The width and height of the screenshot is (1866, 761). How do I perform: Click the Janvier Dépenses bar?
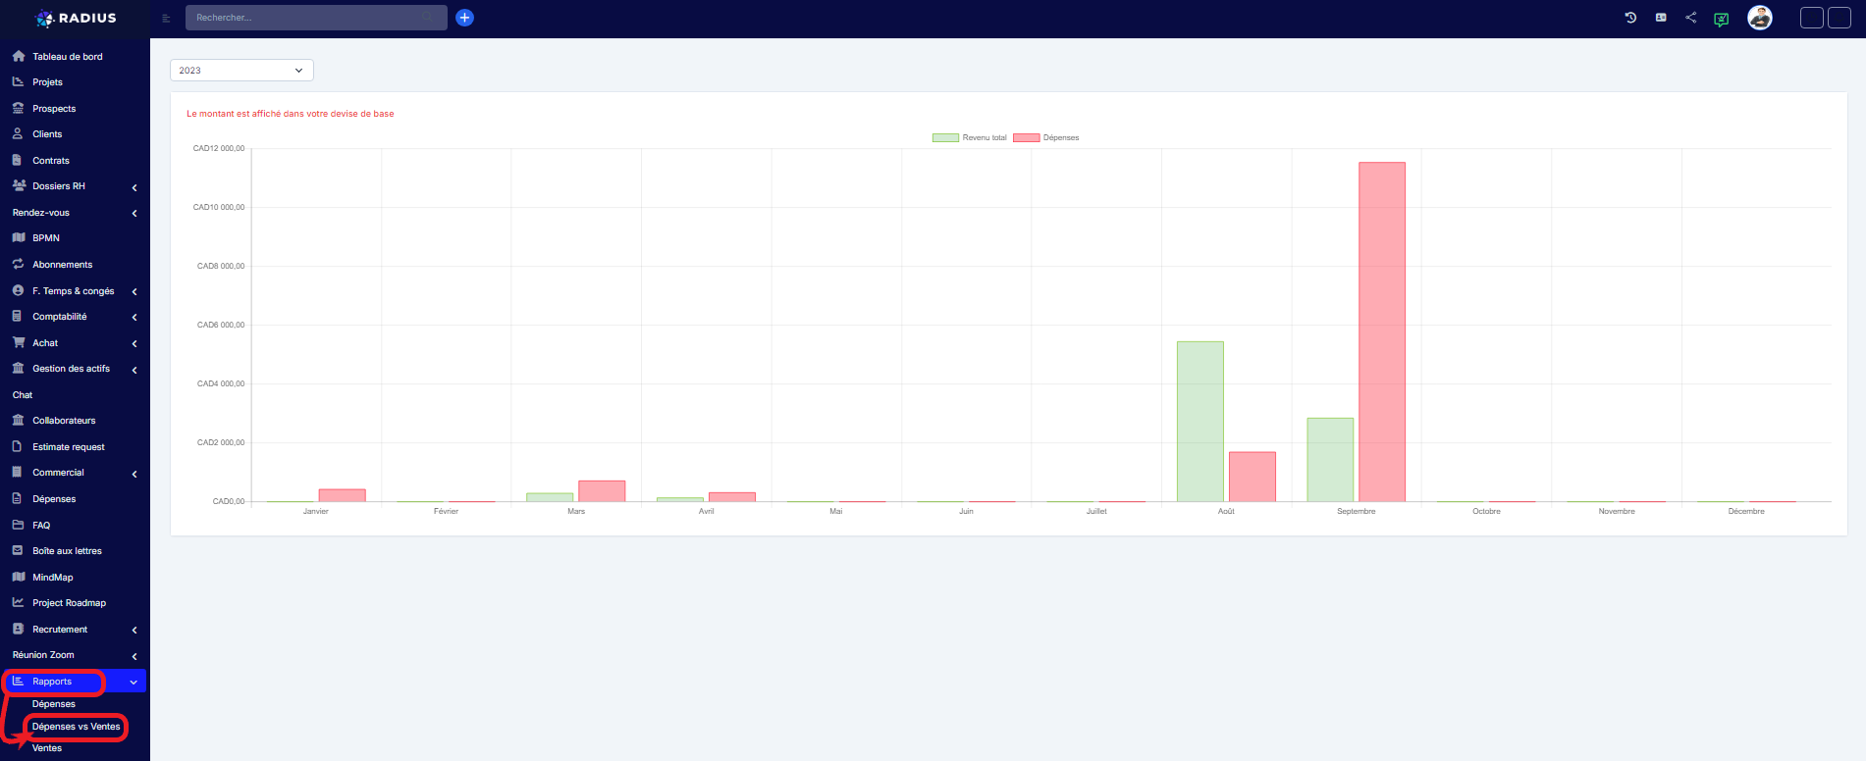[x=342, y=495]
